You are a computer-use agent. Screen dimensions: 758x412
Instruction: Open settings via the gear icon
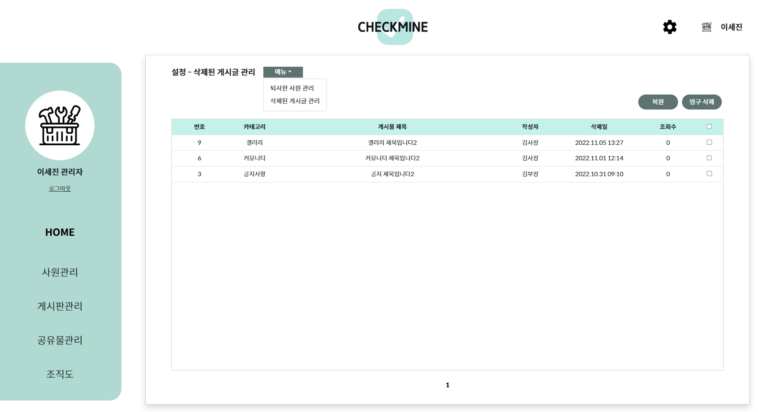670,27
